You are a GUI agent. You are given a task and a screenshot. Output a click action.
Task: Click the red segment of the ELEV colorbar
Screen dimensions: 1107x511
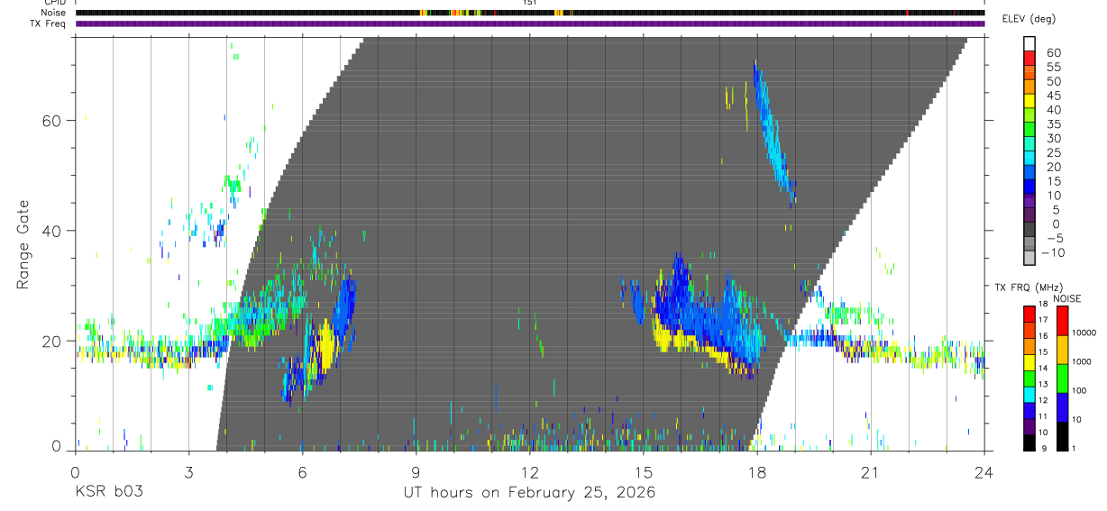(1029, 59)
